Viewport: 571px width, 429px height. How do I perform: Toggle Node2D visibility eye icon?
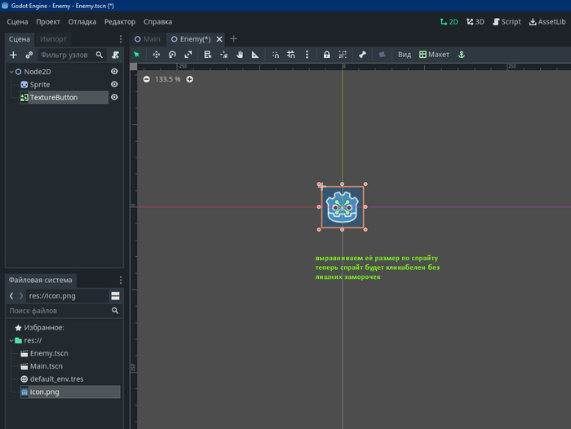click(114, 72)
